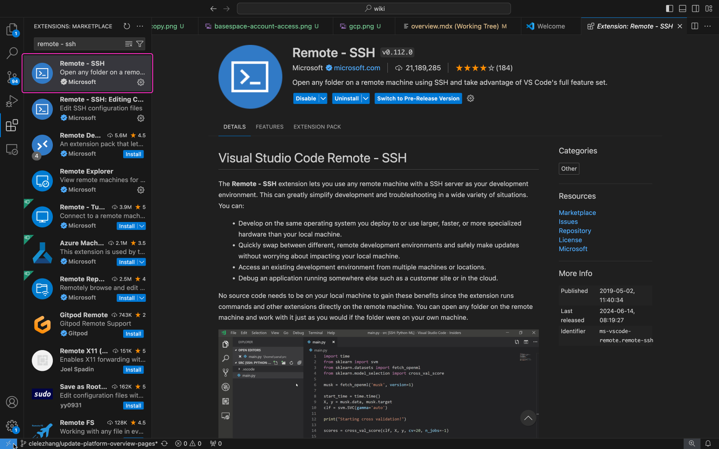Expand the Uninstall button dropdown arrow
This screenshot has width=719, height=449.
tap(365, 99)
